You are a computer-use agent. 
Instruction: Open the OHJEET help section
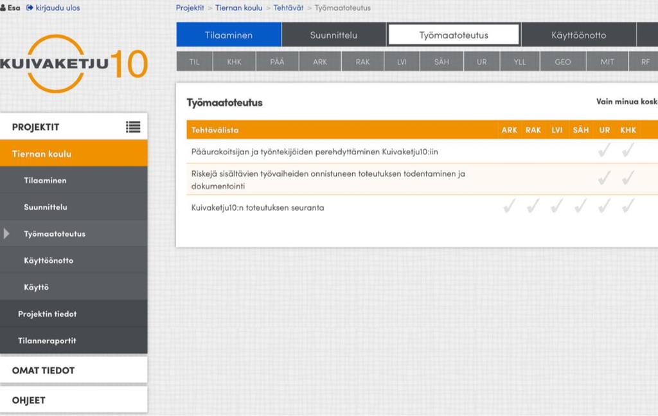click(74, 400)
